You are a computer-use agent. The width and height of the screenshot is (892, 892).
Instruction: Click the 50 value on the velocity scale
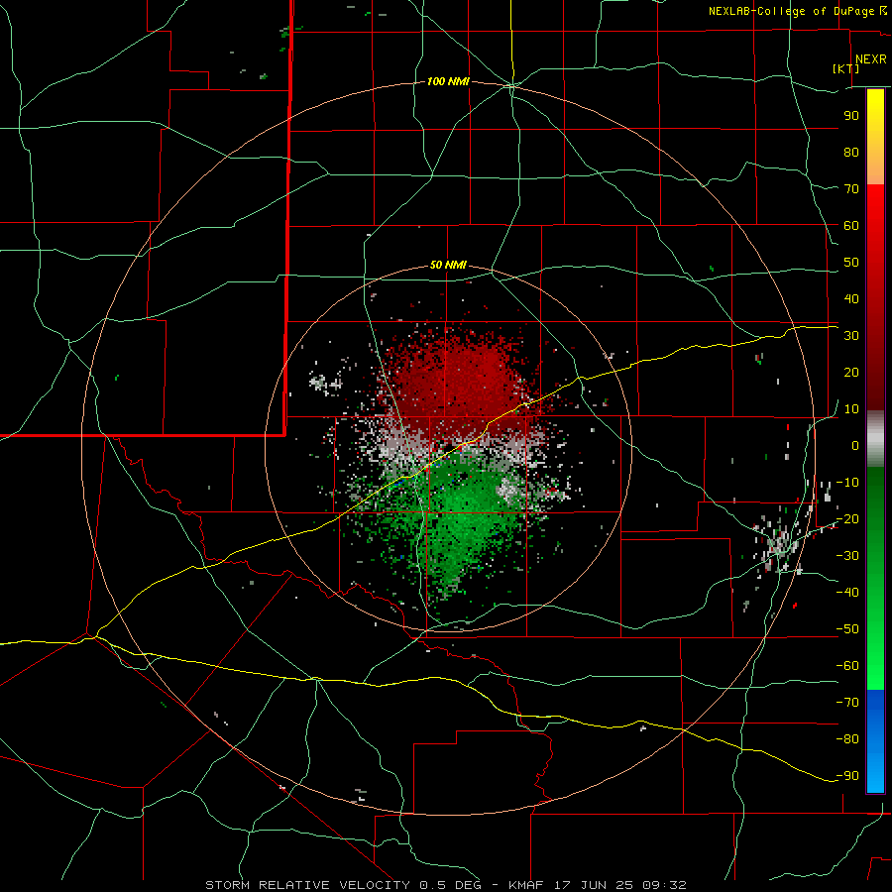pos(851,263)
